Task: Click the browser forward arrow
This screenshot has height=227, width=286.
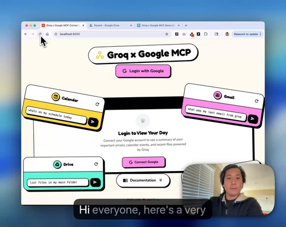Action: click(33, 34)
